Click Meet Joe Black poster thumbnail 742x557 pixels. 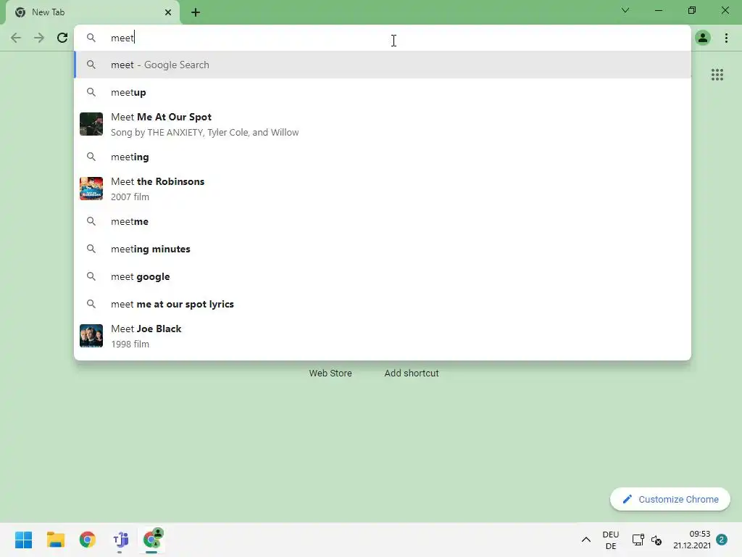91,336
